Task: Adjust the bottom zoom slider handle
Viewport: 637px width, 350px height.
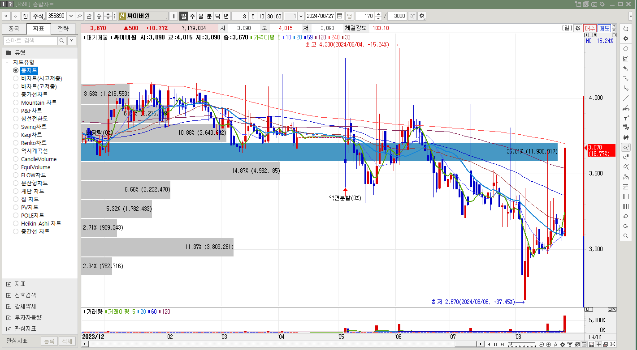Action: 510,344
